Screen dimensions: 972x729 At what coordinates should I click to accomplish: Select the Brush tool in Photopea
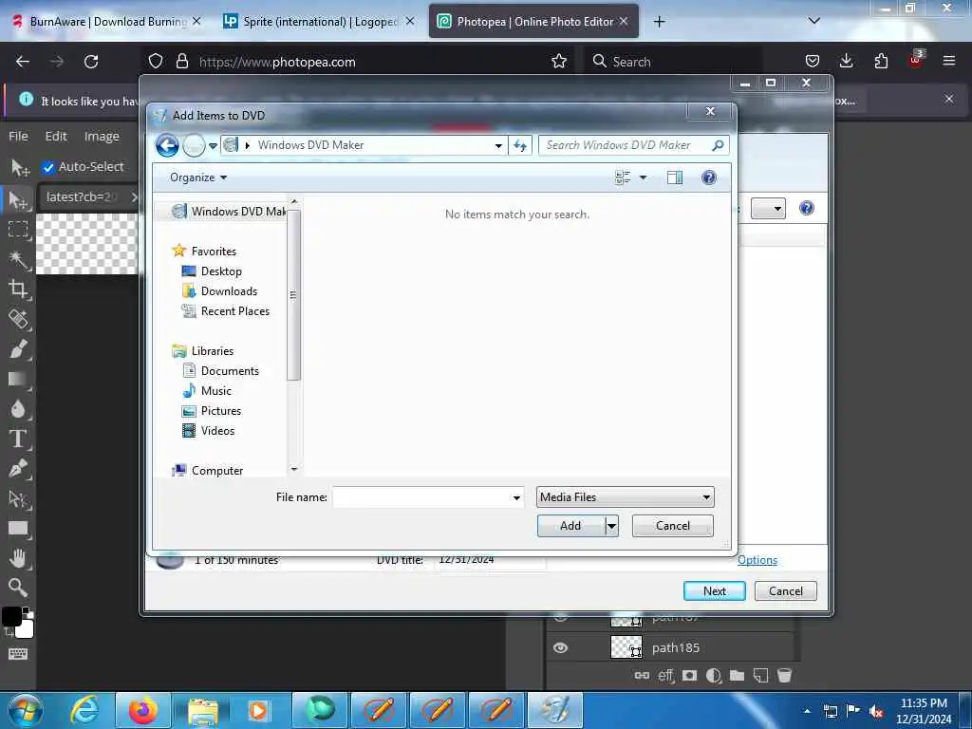[x=18, y=349]
